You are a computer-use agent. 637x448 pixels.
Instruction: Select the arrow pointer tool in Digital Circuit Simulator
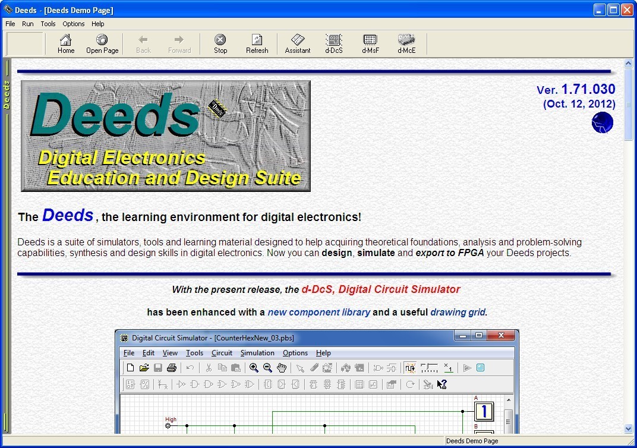(300, 368)
